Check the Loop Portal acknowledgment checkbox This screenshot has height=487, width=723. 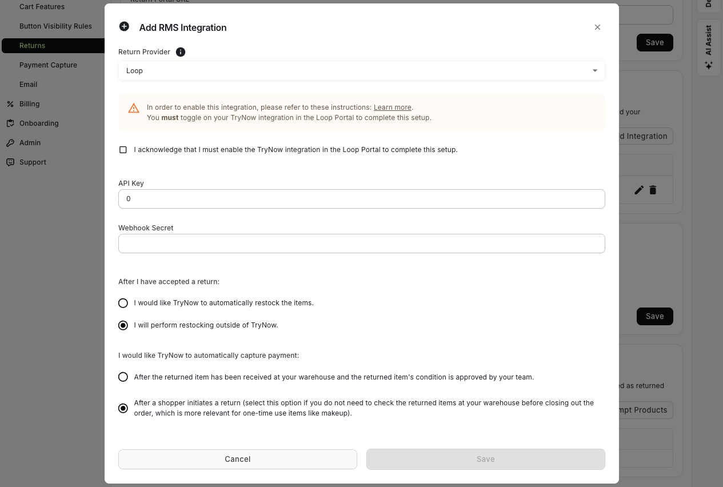pyautogui.click(x=123, y=150)
